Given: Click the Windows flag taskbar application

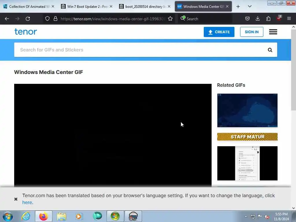Looking at the screenshot, I should tap(115, 216).
